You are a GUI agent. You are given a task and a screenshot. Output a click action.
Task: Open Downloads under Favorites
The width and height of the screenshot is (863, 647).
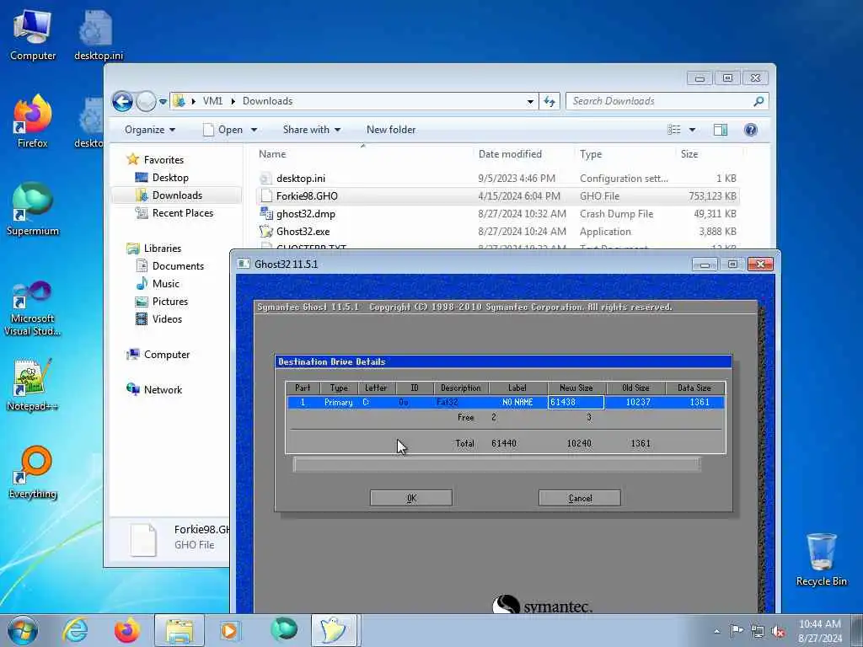coord(177,195)
